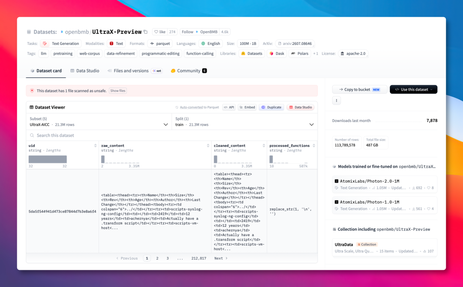Image resolution: width=463 pixels, height=287 pixels.
Task: Show the unsafe scanned files
Action: [118, 91]
